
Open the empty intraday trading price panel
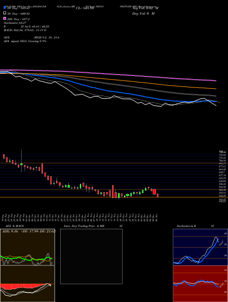[91, 256]
